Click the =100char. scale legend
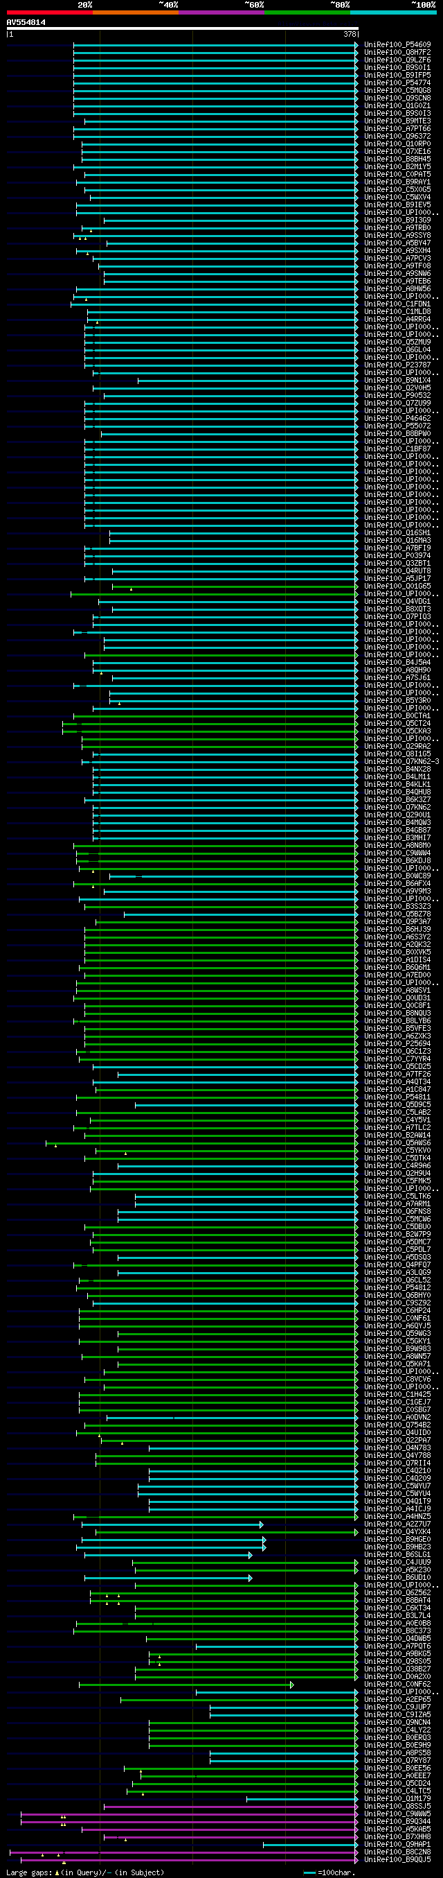 click(x=329, y=1872)
